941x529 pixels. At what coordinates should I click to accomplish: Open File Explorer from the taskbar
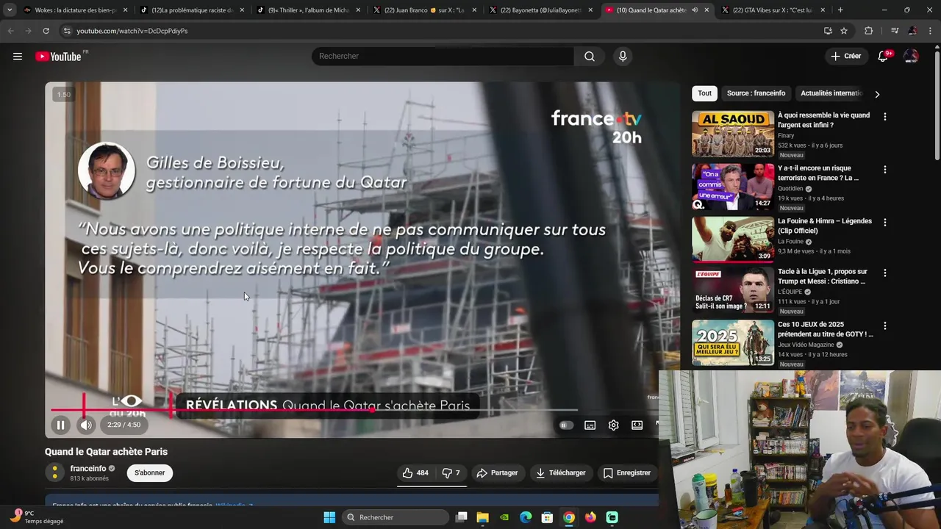coord(482,517)
